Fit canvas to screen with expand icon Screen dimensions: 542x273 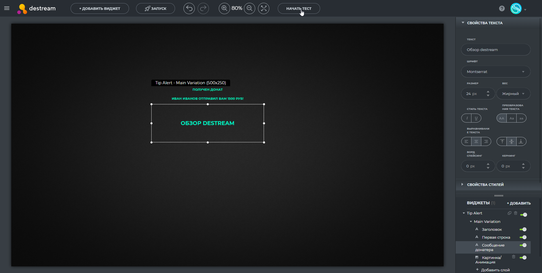[264, 8]
